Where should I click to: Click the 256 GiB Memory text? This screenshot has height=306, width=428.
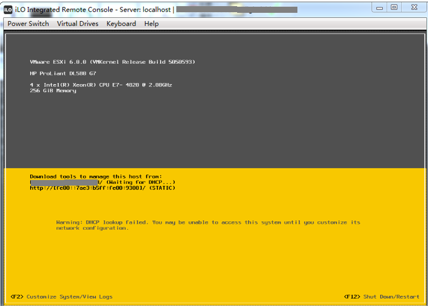[53, 90]
